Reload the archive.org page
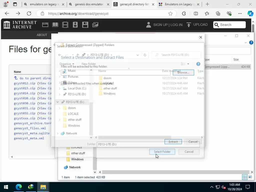This screenshot has width=256, height=192. coord(29,13)
